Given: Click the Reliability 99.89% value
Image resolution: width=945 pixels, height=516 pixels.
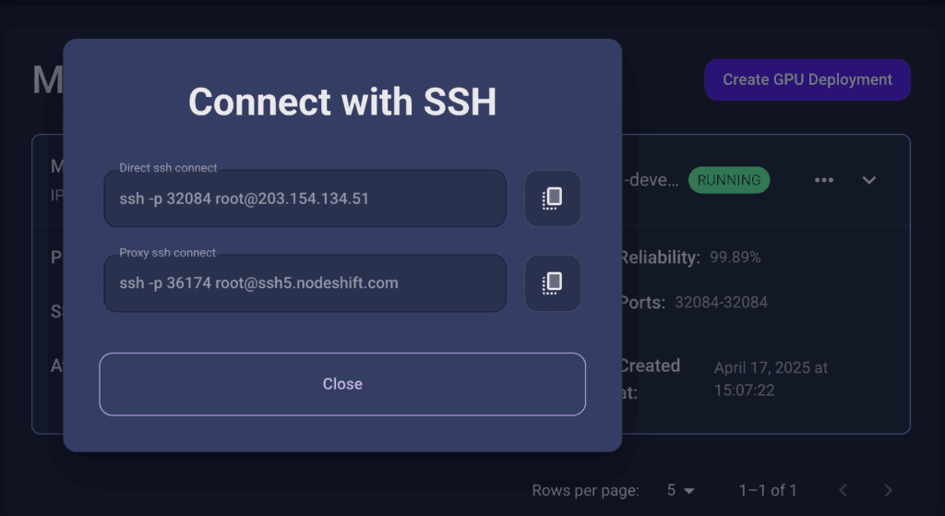Looking at the screenshot, I should coord(735,258).
